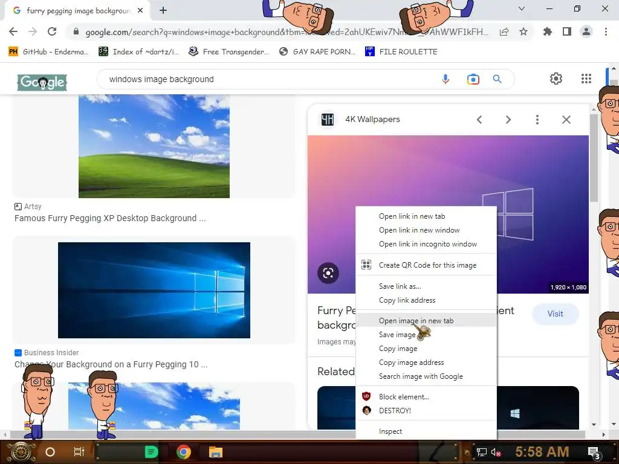
Task: Open the XP green hill wallpaper thumbnail
Action: (x=154, y=146)
